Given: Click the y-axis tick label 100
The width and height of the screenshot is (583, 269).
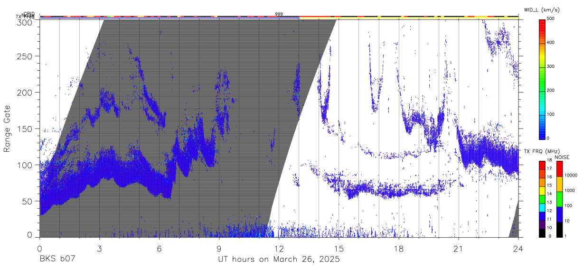Looking at the screenshot, I should coord(26,165).
